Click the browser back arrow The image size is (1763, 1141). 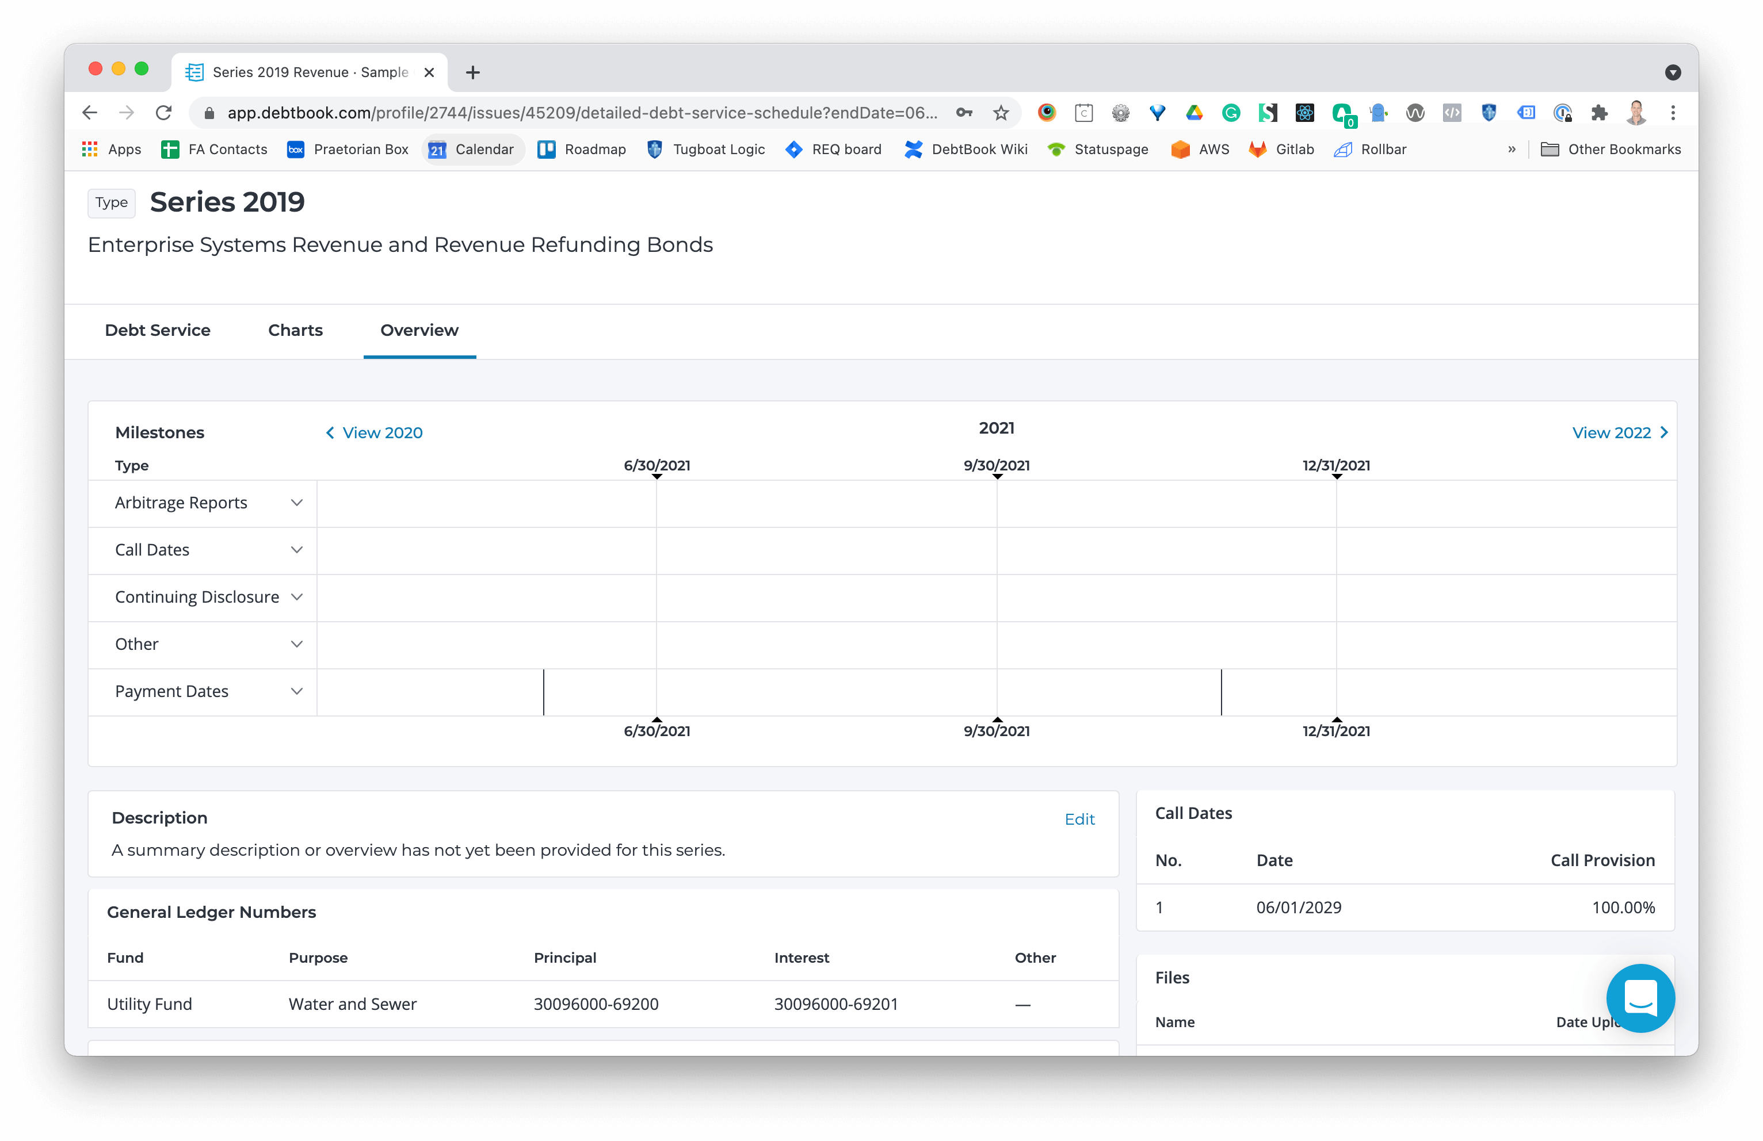click(90, 113)
